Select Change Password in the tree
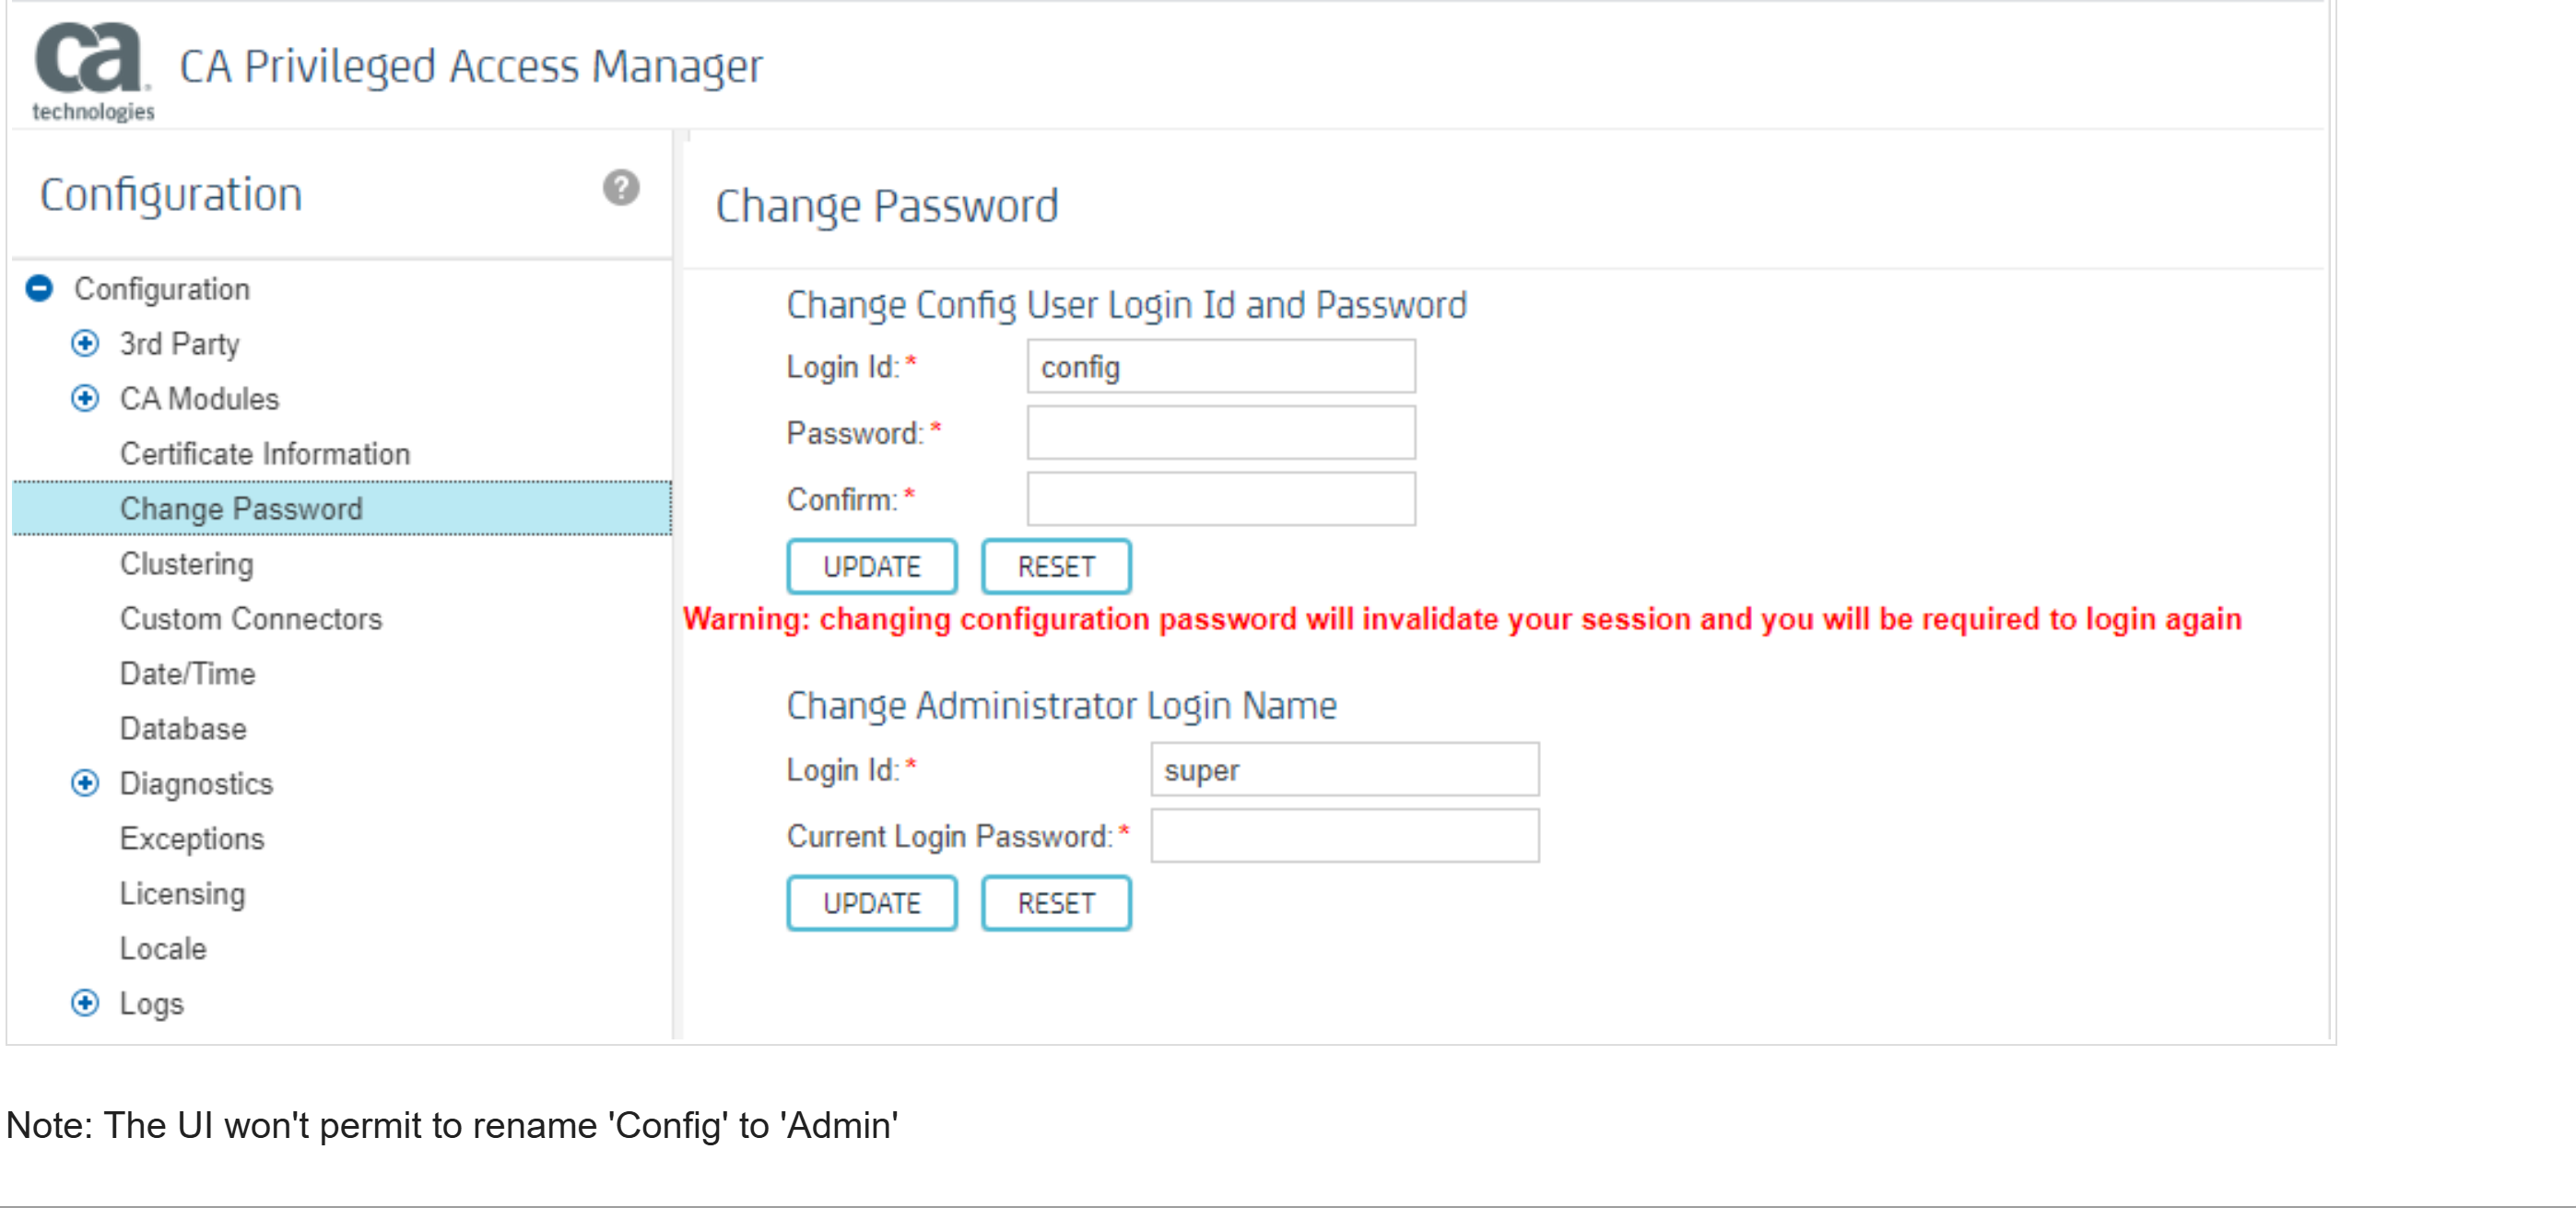This screenshot has height=1208, width=2576. (x=241, y=509)
